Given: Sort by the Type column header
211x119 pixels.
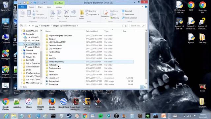Looking at the screenshot, I should click(x=106, y=31).
